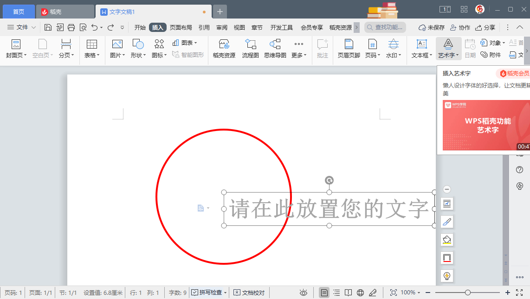This screenshot has width=530, height=299.
Task: Switch to outline view mode
Action: pos(336,293)
